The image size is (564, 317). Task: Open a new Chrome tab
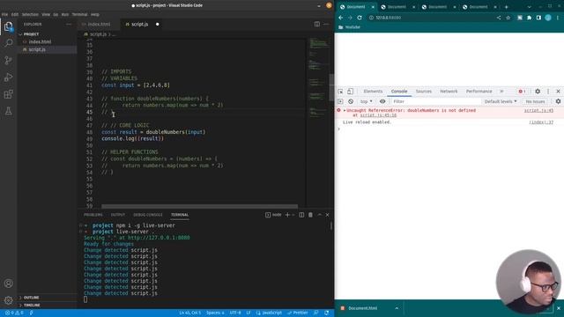click(506, 7)
